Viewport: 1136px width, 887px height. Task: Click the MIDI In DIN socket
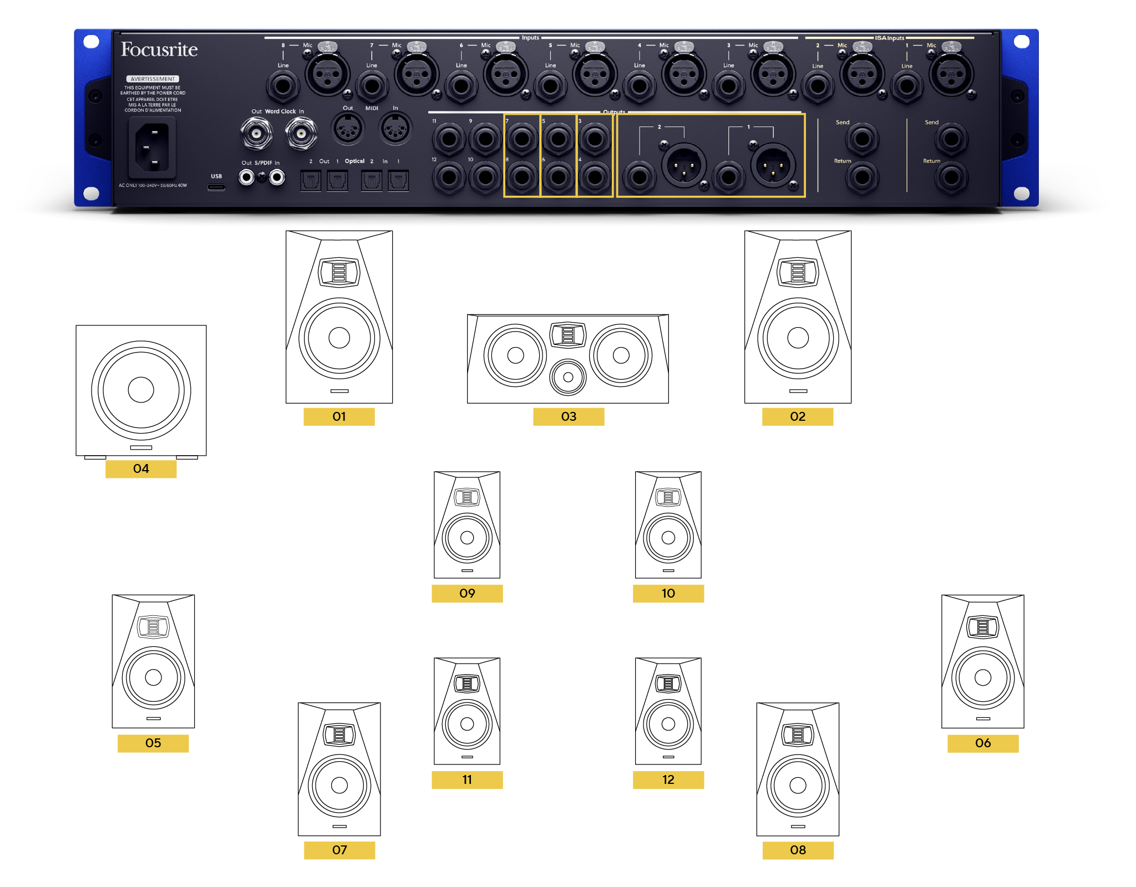tap(395, 129)
